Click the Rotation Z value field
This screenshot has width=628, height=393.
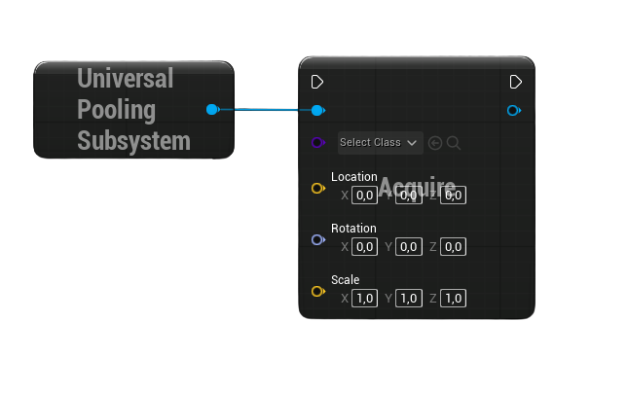point(454,247)
